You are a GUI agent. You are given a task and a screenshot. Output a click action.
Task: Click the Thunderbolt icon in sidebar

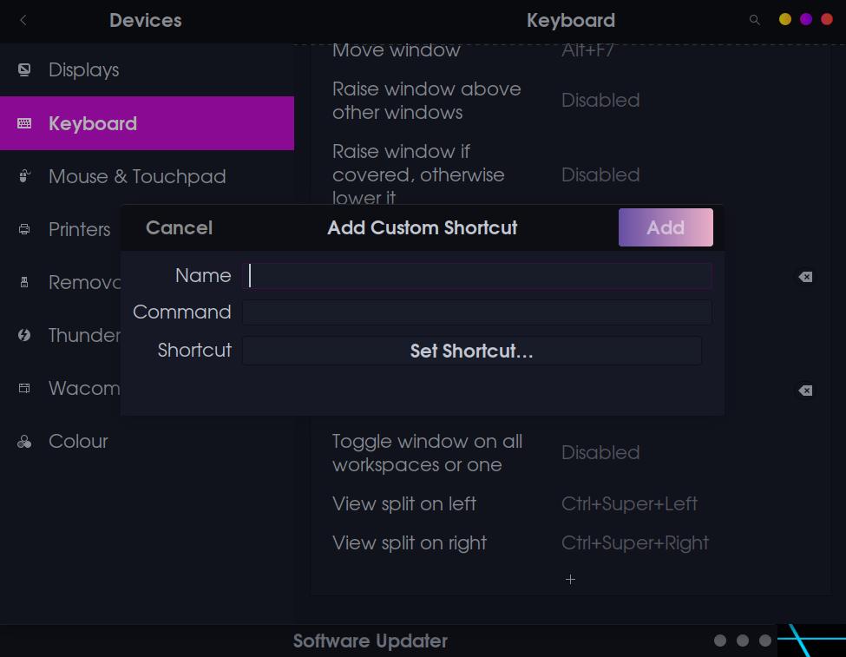(24, 335)
